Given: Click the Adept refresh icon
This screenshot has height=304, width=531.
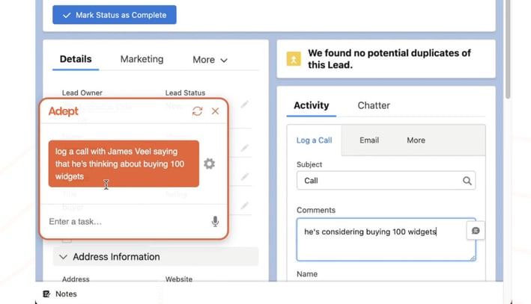Looking at the screenshot, I should click(x=197, y=111).
